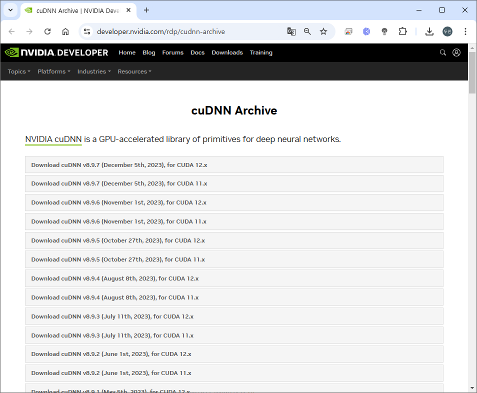The image size is (477, 393).
Task: Open the Chrome three-dot menu
Action: pyautogui.click(x=465, y=31)
